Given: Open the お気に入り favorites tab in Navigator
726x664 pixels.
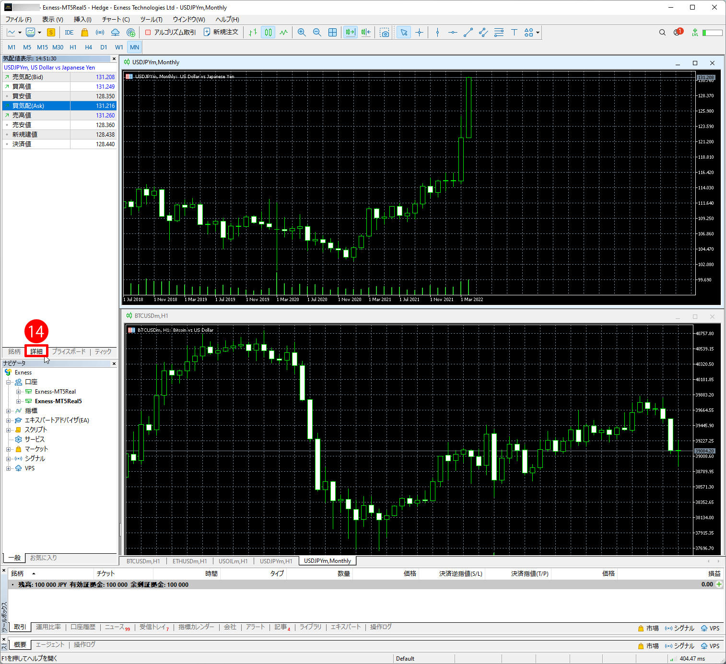Looking at the screenshot, I should (43, 558).
